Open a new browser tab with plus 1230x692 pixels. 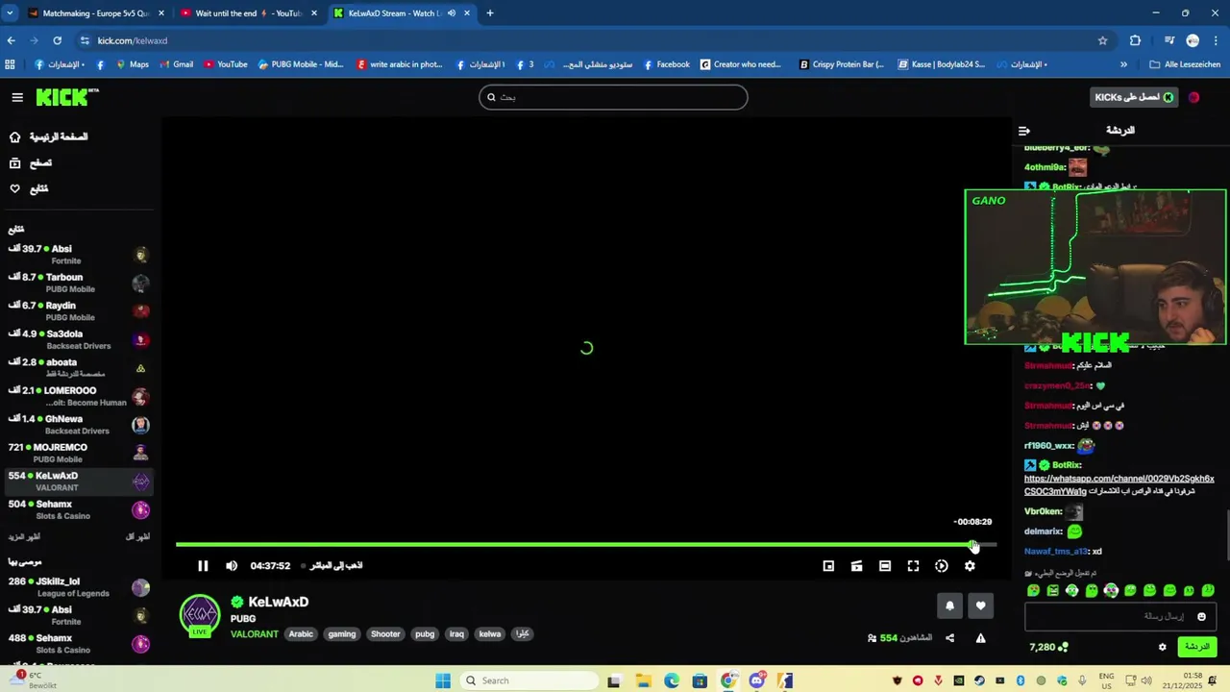[x=490, y=13]
